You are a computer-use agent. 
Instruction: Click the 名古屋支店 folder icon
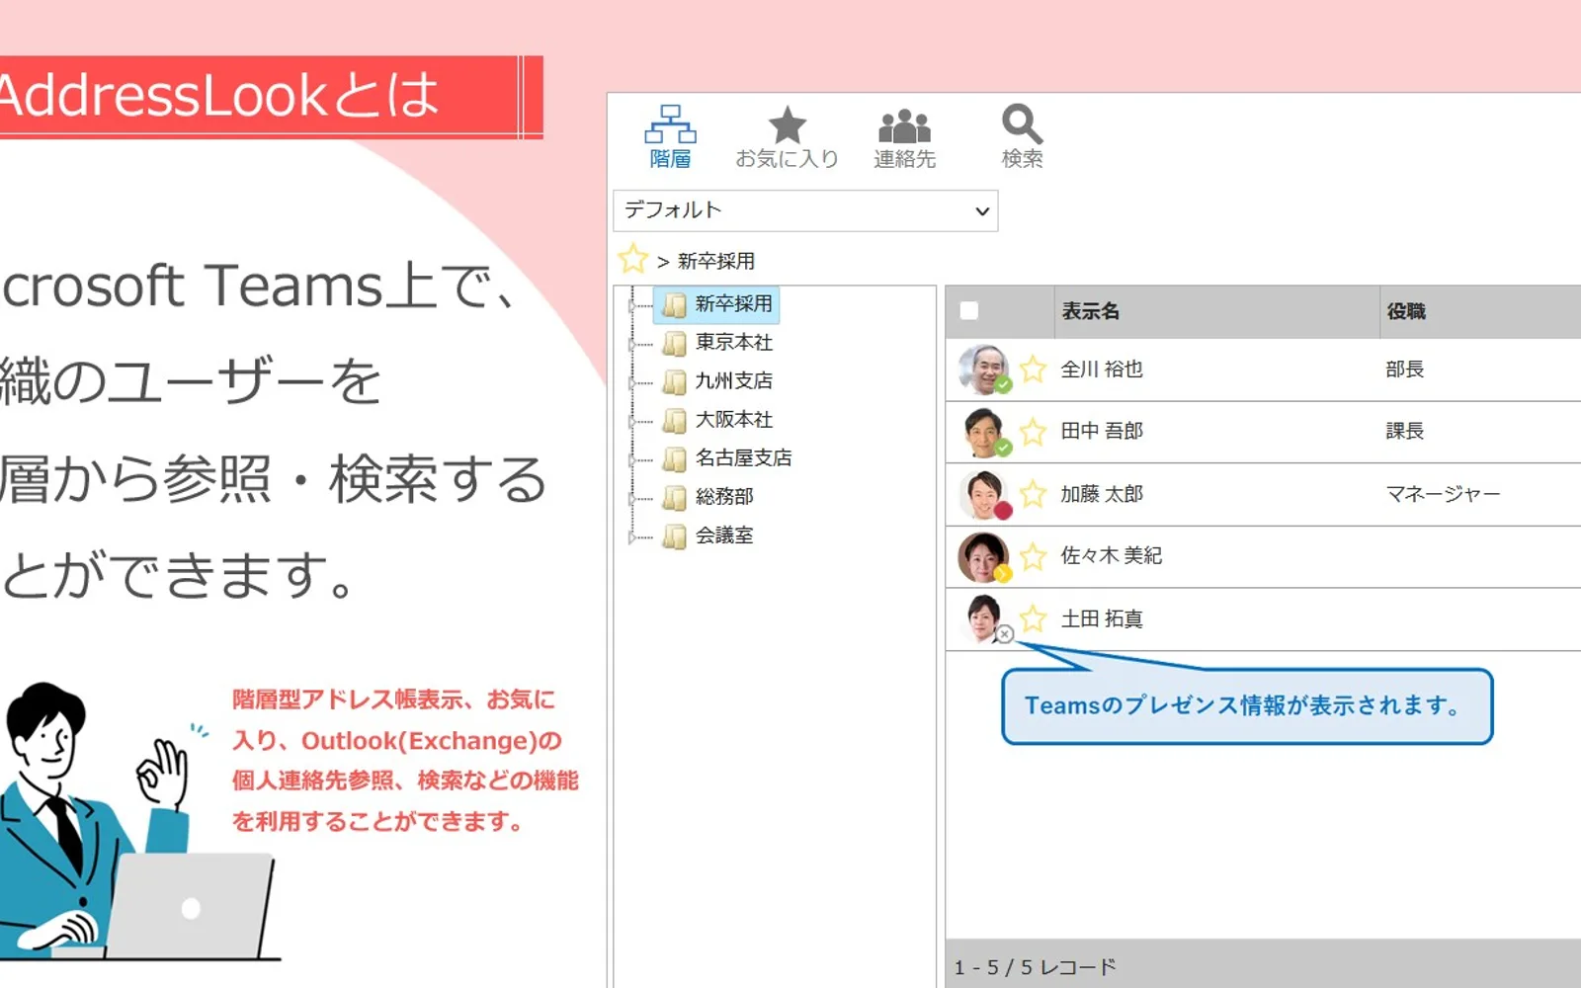click(x=675, y=459)
